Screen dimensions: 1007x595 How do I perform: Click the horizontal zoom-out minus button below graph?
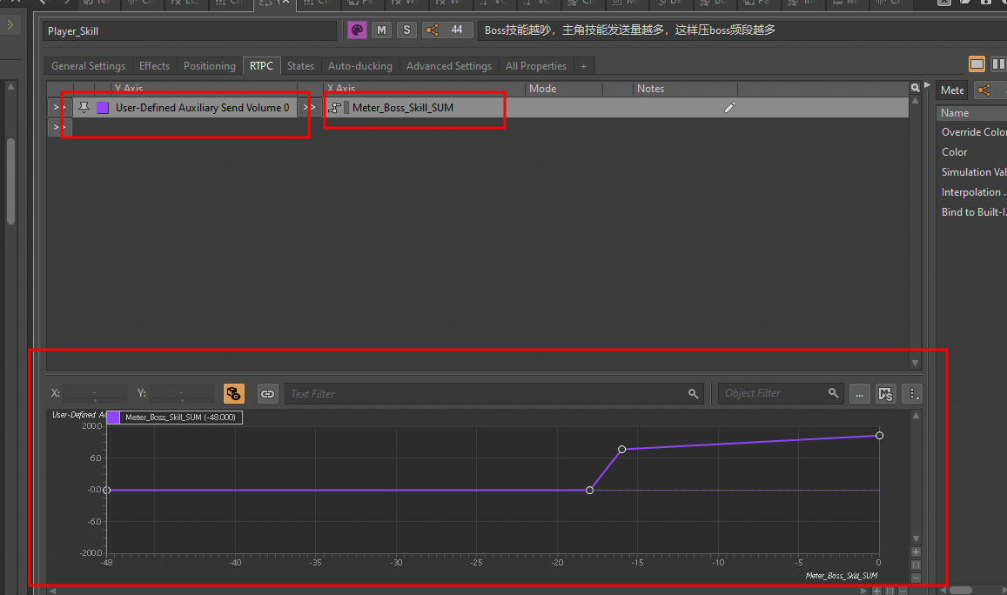point(903,591)
